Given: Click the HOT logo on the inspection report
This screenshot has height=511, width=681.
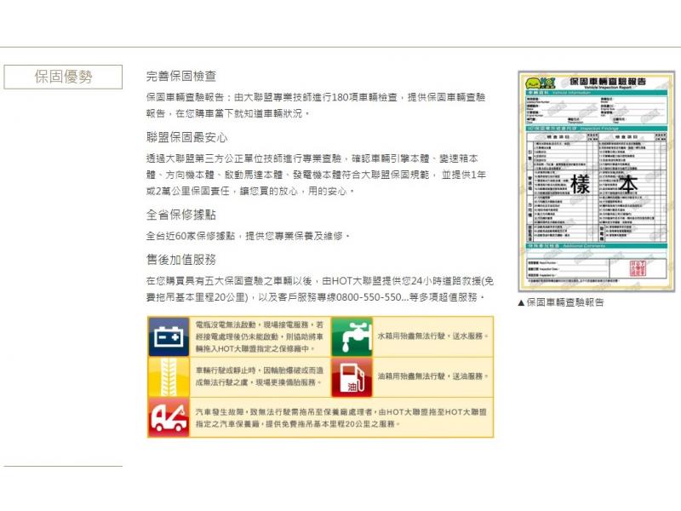Looking at the screenshot, I should 539,83.
